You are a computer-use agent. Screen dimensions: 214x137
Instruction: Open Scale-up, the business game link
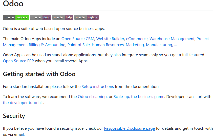[139, 97]
